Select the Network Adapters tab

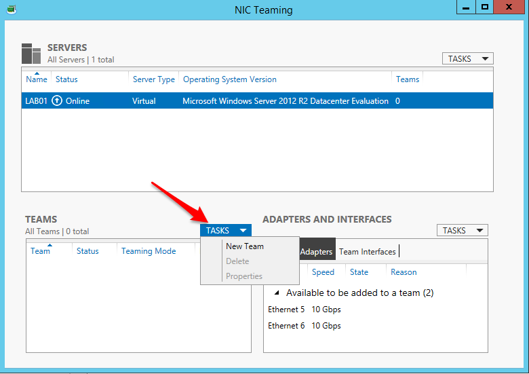pyautogui.click(x=316, y=252)
